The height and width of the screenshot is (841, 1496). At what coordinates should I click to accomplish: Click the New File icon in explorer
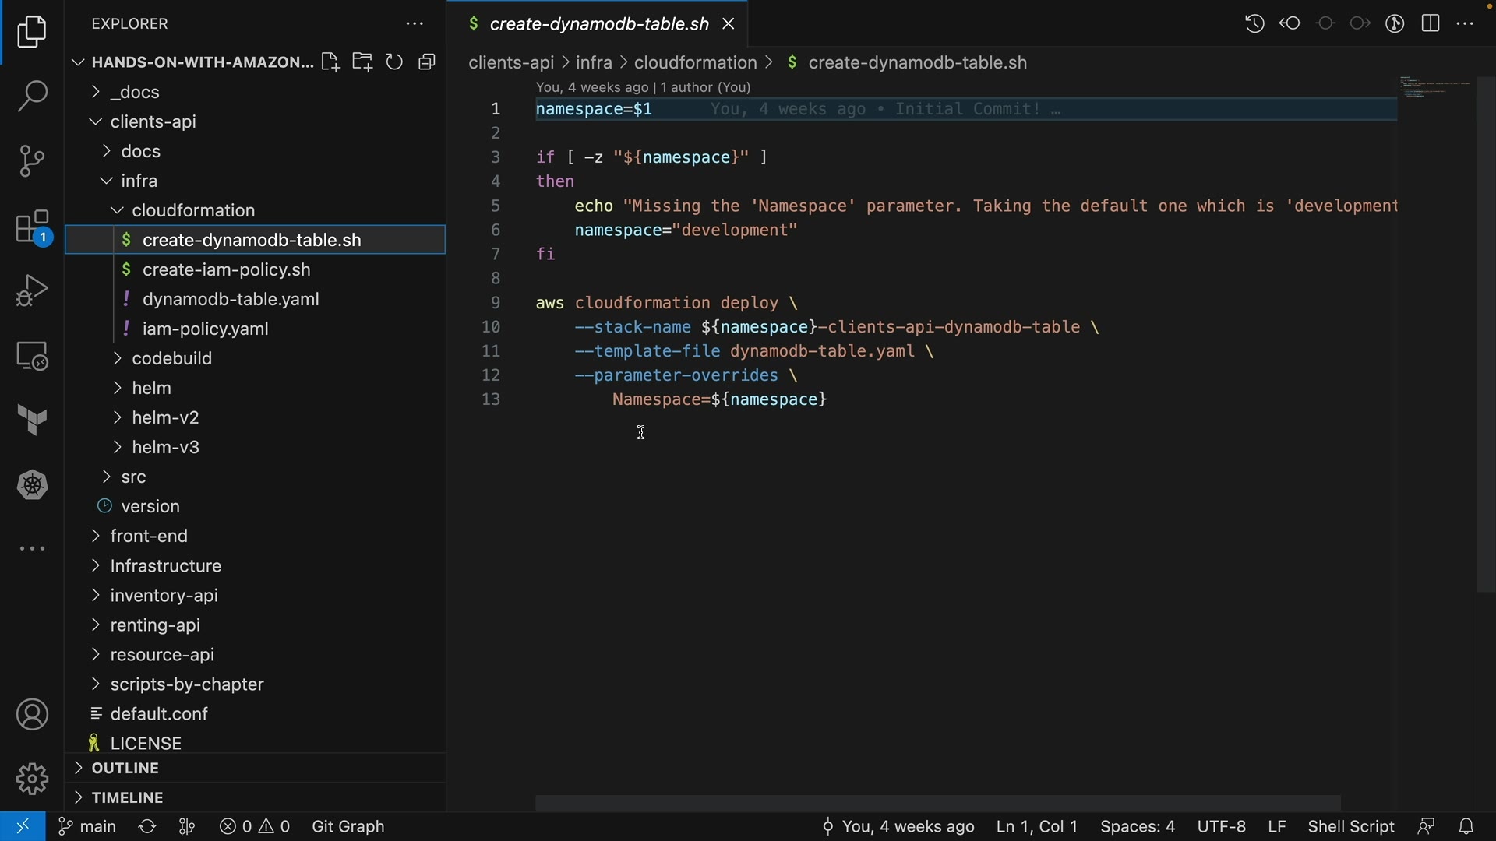tap(330, 62)
